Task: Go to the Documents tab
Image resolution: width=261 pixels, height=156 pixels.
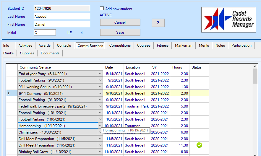Action: tap(50, 53)
